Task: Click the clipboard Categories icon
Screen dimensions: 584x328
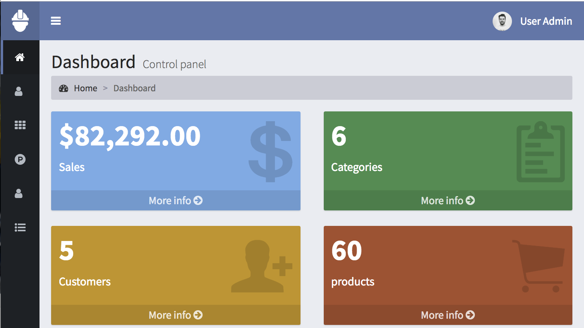Action: pos(541,152)
